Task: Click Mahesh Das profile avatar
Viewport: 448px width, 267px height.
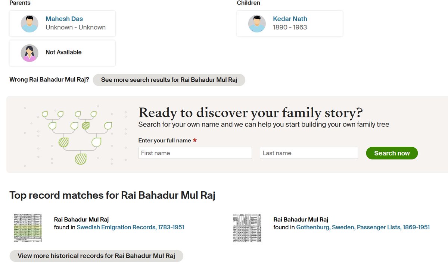Action: pyautogui.click(x=29, y=23)
